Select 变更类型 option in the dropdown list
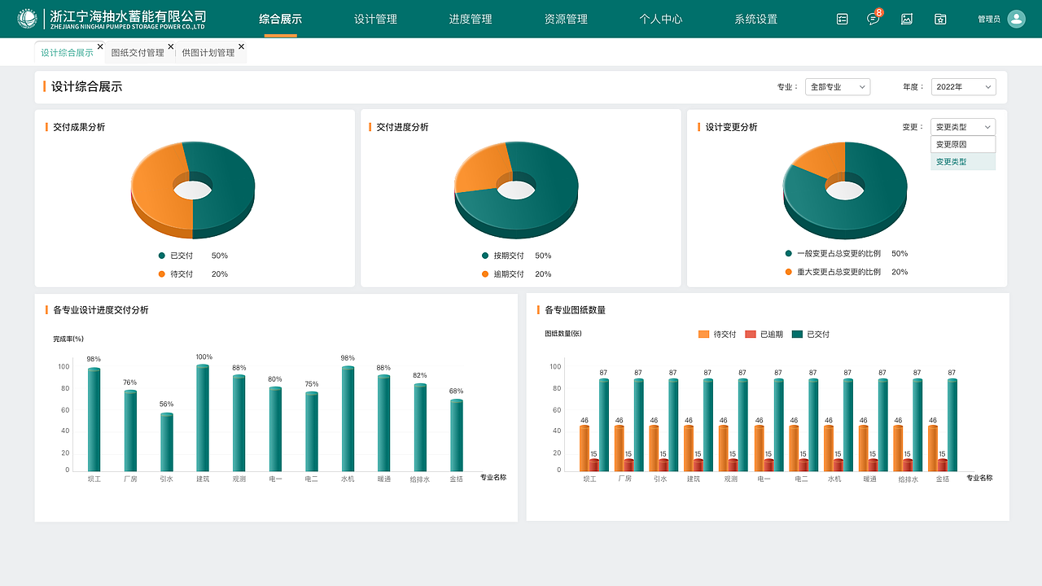The width and height of the screenshot is (1042, 586). point(961,161)
